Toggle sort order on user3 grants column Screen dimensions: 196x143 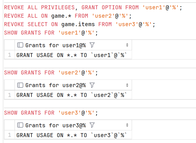coord(127,125)
